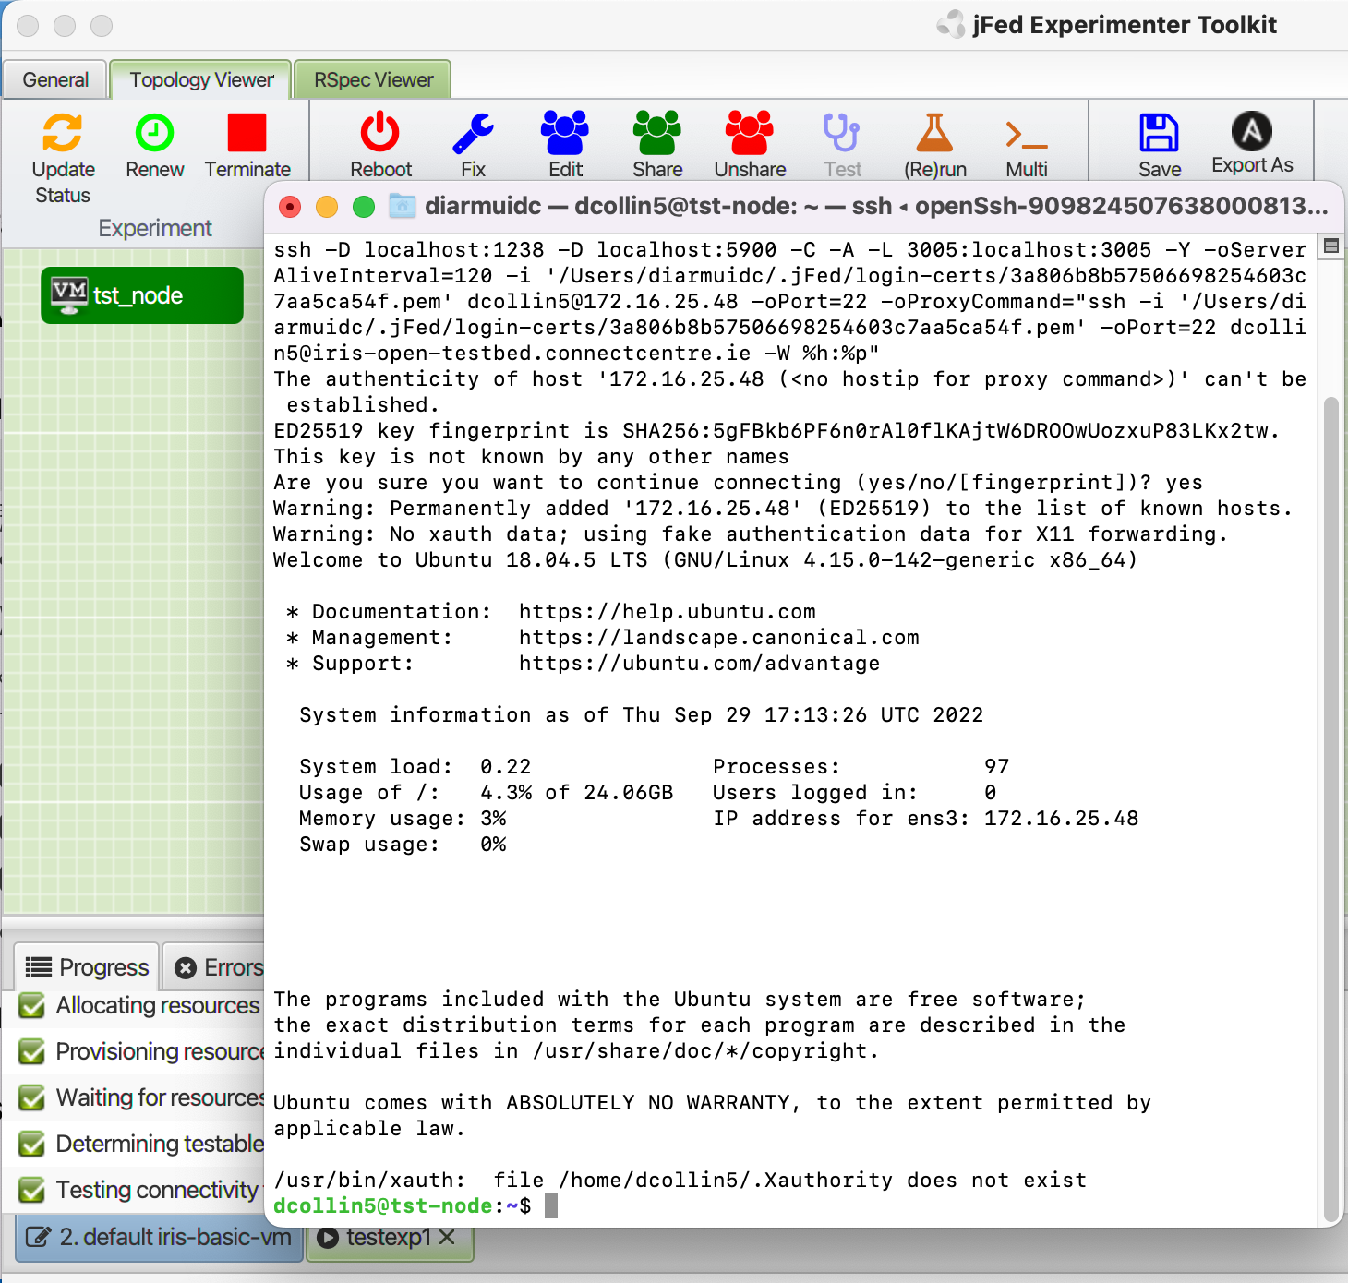
Task: Switch to the RSpec Viewer tab
Action: tap(372, 79)
